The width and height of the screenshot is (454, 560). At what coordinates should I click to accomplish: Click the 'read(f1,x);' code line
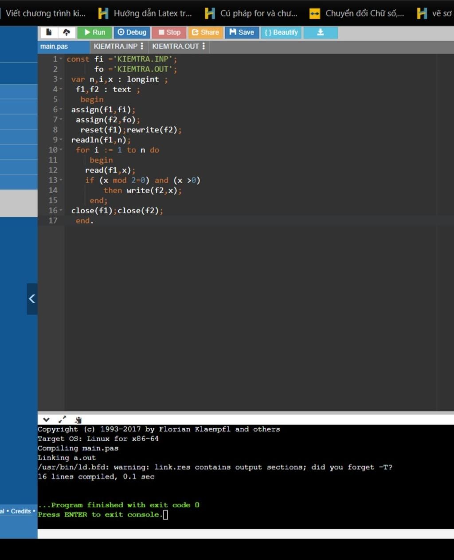pos(110,170)
